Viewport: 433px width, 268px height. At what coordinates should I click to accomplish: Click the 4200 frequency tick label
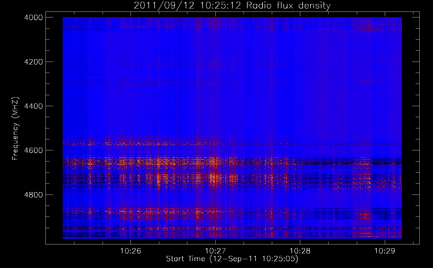point(33,62)
